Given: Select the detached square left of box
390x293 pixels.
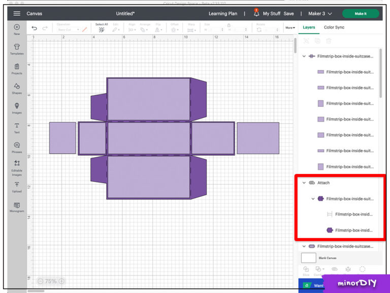Looking at the screenshot, I should (62, 138).
